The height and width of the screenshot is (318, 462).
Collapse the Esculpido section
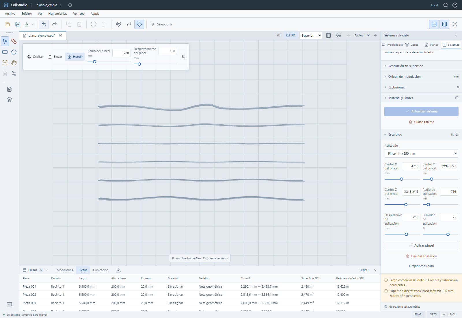click(421, 134)
